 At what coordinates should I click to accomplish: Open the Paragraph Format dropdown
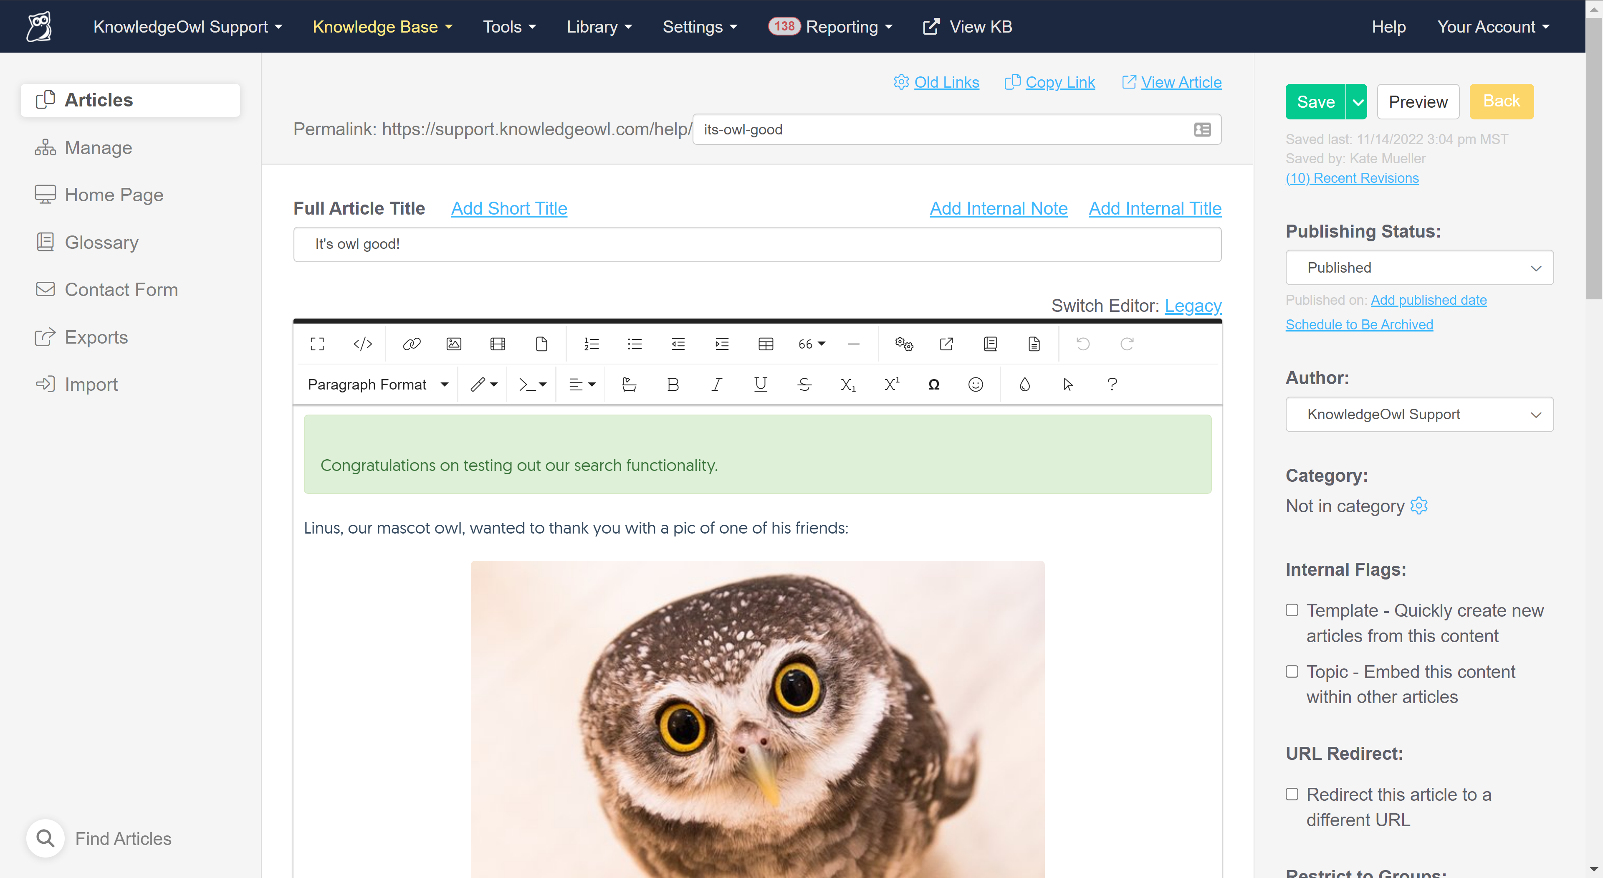point(376,385)
